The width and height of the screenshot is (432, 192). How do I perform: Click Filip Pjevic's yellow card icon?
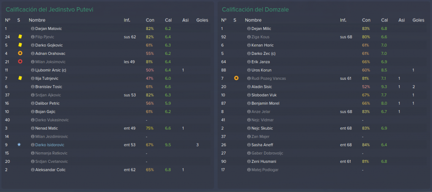click(x=20, y=37)
